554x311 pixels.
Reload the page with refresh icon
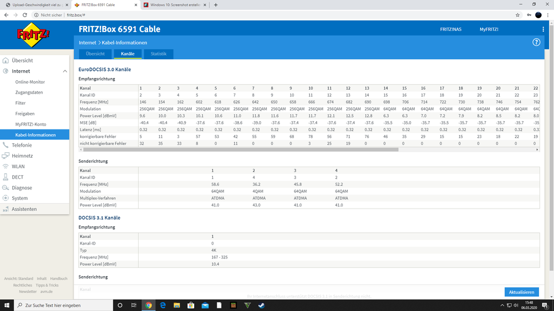click(25, 15)
